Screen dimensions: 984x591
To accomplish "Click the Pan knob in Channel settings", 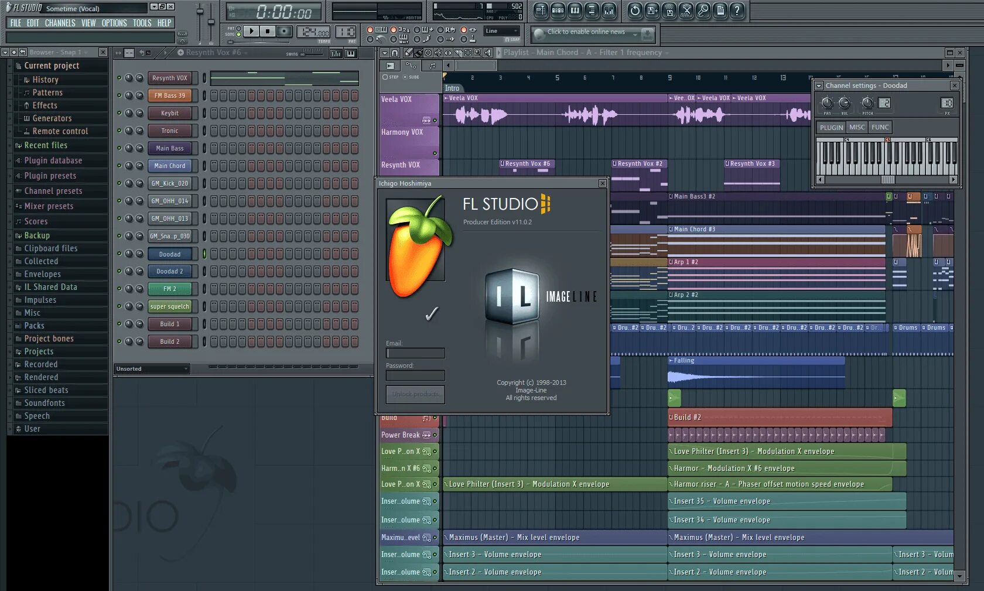I will pos(826,103).
